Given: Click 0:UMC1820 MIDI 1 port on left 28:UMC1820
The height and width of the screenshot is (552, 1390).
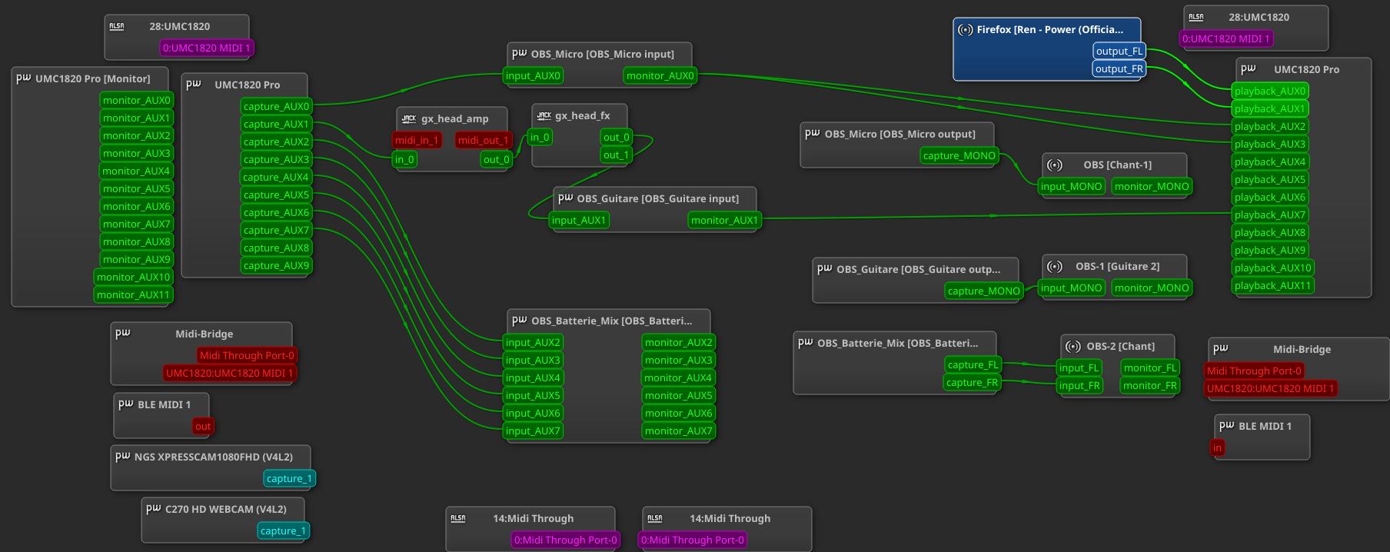Looking at the screenshot, I should click(x=207, y=48).
